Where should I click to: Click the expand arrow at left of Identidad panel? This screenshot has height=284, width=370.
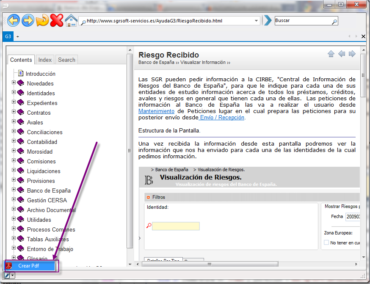coord(140,238)
